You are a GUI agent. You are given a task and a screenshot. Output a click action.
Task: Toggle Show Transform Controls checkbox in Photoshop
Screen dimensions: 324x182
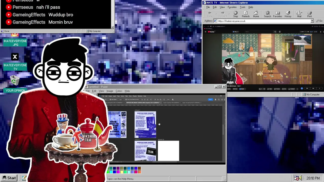pos(126,99)
